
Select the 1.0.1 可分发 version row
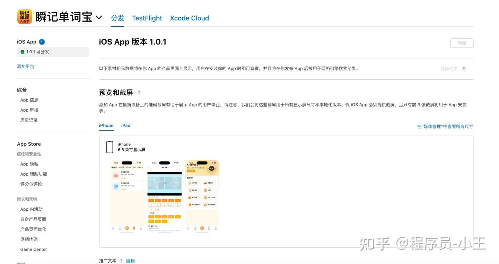coord(53,52)
